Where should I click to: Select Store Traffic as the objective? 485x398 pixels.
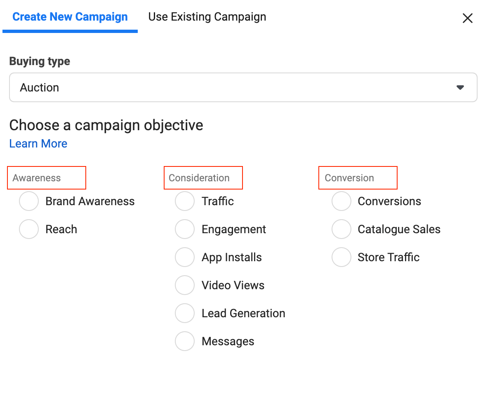coord(341,257)
